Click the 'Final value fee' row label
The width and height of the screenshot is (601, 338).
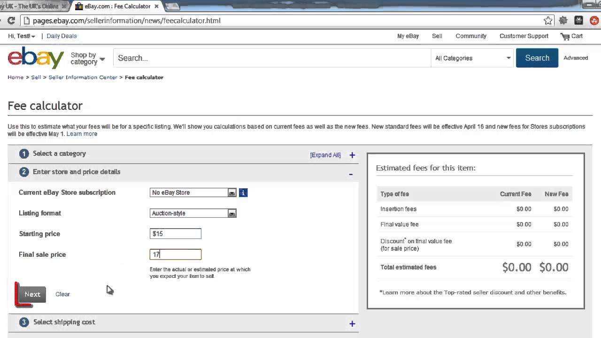pyautogui.click(x=400, y=224)
